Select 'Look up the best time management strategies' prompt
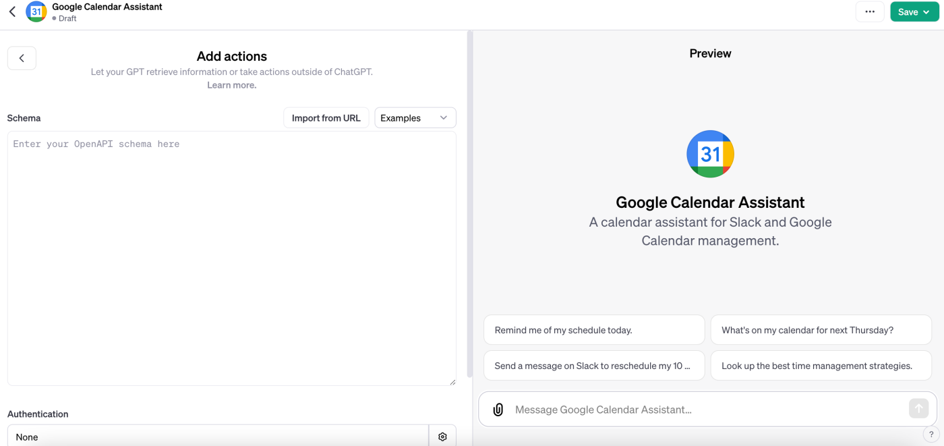The height and width of the screenshot is (446, 944). pos(821,366)
